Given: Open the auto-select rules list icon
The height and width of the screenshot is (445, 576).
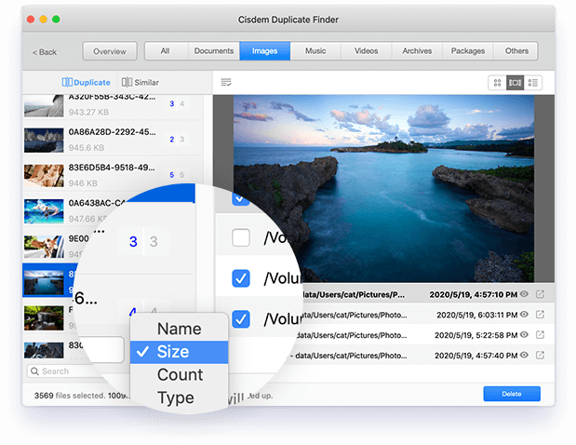Looking at the screenshot, I should [x=226, y=83].
